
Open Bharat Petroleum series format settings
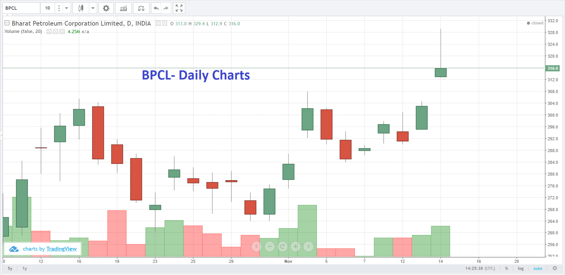point(165,23)
